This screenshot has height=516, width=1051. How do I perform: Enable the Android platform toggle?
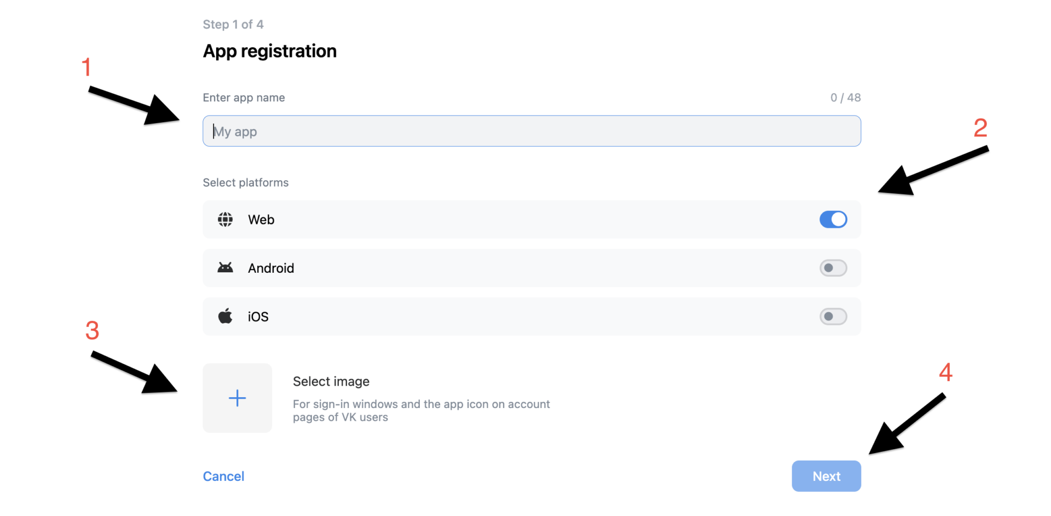pyautogui.click(x=833, y=268)
